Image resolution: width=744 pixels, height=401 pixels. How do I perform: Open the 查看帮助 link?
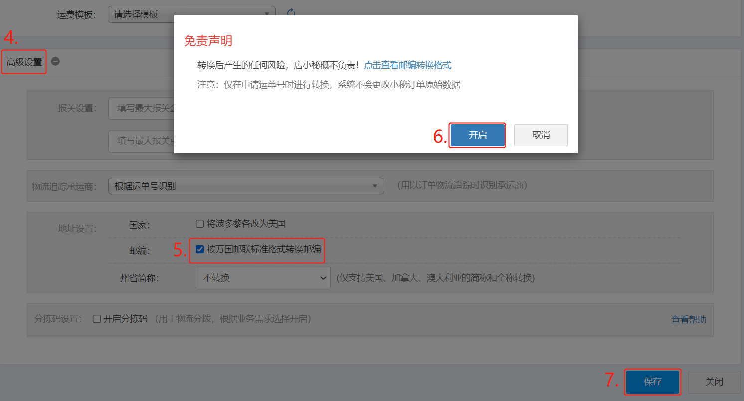click(x=688, y=320)
